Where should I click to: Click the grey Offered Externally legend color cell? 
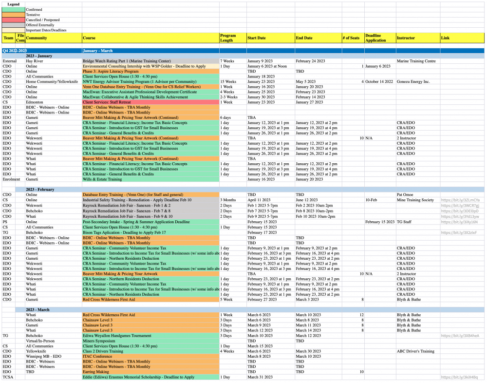[x=13, y=25]
